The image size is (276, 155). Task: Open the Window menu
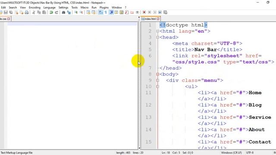tap(117, 8)
